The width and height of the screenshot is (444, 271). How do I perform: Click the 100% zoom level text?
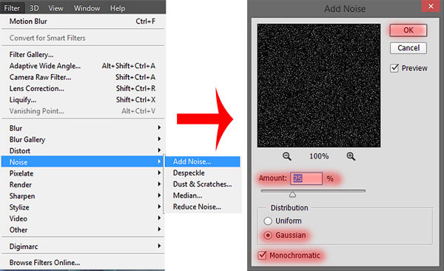(319, 156)
